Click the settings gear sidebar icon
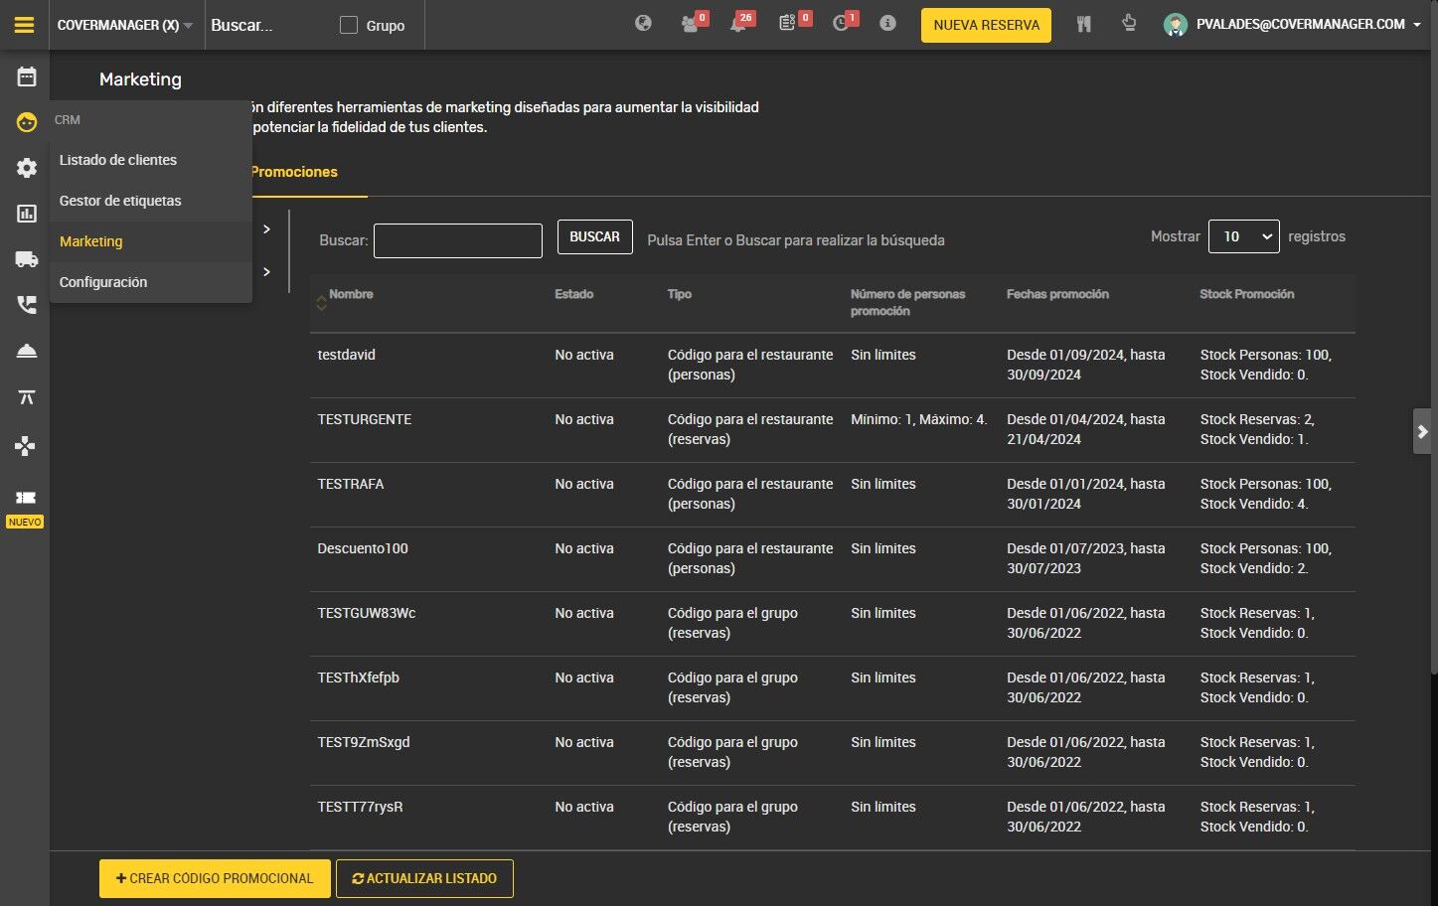This screenshot has height=906, width=1438. 27,168
